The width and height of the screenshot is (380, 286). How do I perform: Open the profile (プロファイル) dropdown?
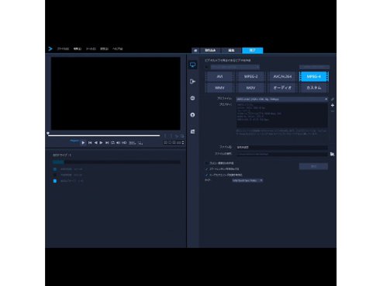[282, 99]
